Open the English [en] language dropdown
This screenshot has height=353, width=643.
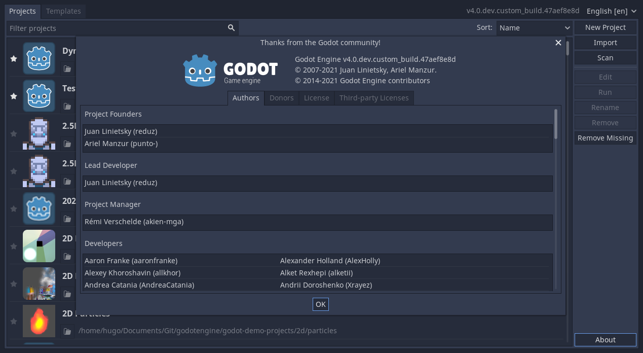[612, 11]
